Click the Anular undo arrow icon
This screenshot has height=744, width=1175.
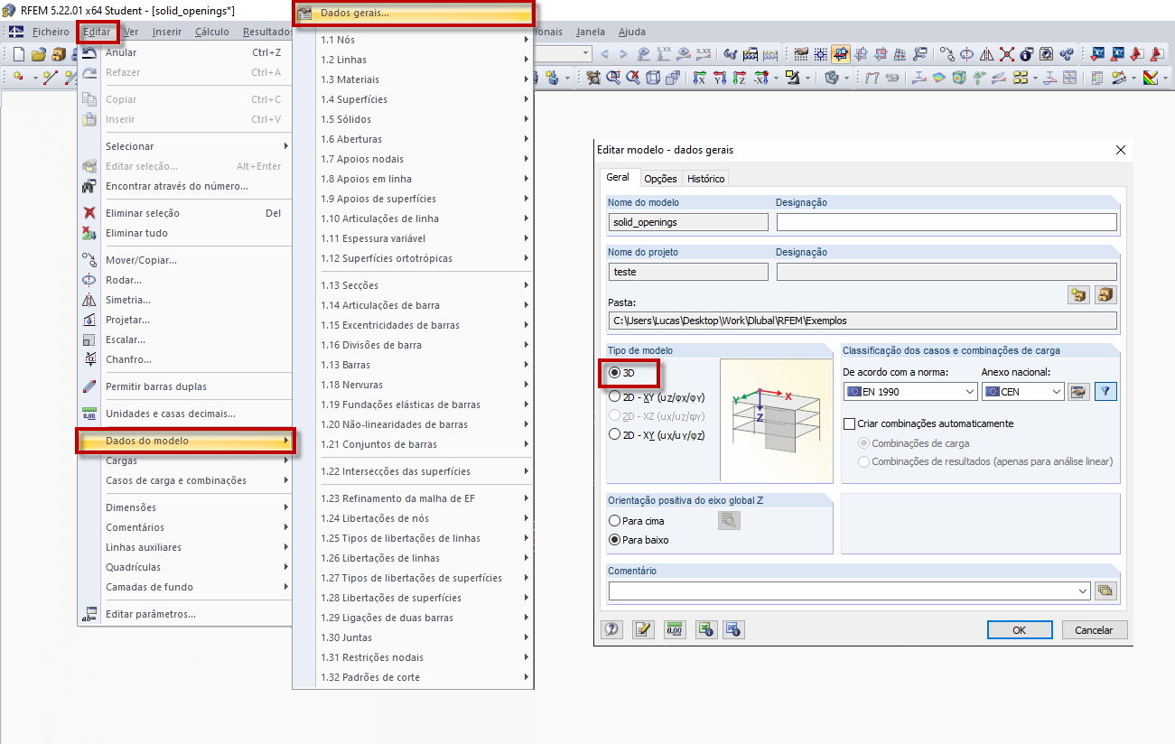(x=89, y=52)
